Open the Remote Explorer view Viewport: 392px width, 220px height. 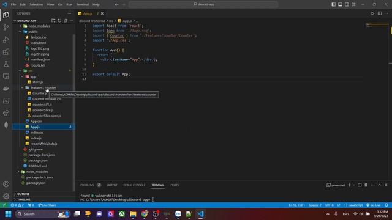[x=6, y=76]
